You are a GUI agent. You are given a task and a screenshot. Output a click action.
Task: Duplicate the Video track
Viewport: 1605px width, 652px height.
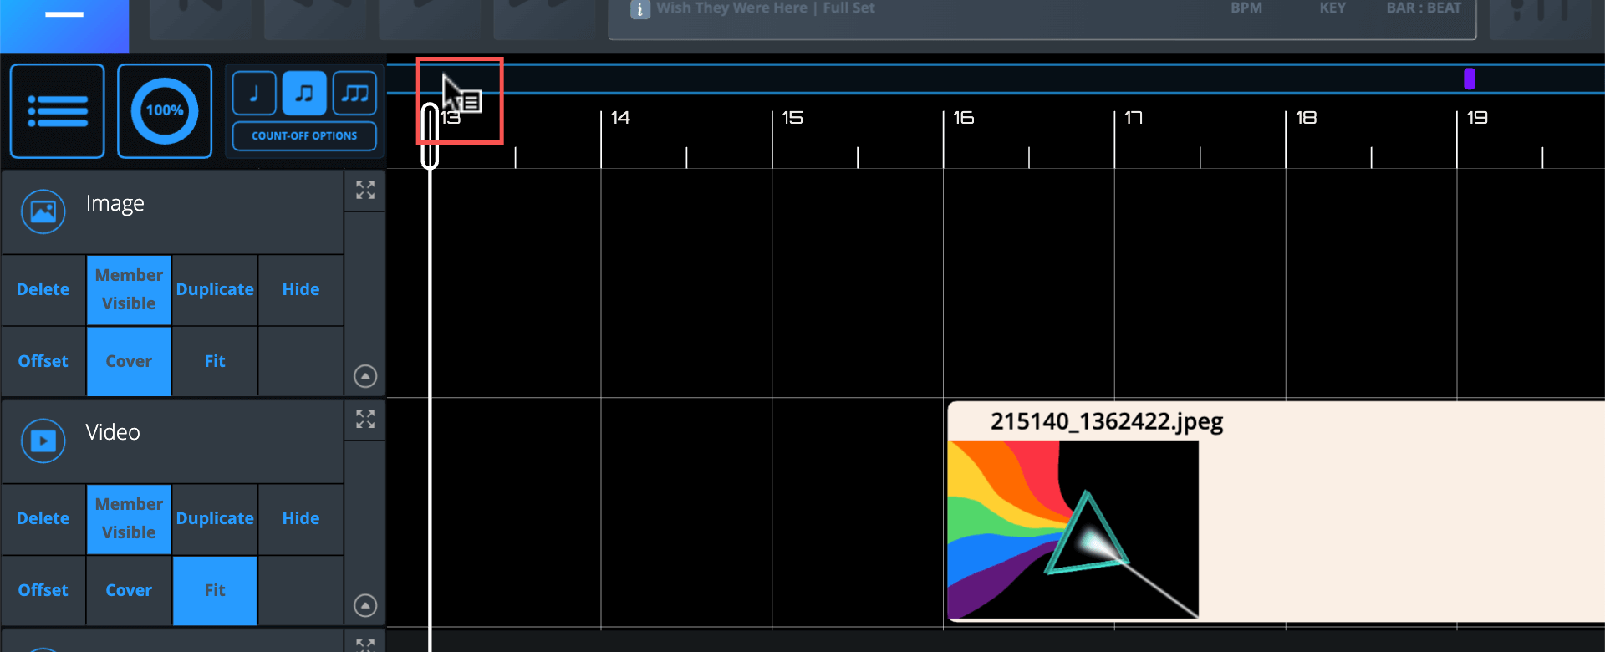pyautogui.click(x=215, y=518)
